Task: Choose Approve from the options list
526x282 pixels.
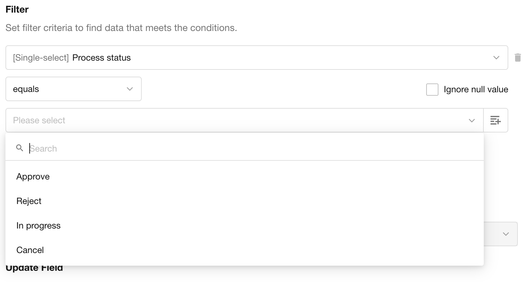Action: [33, 176]
